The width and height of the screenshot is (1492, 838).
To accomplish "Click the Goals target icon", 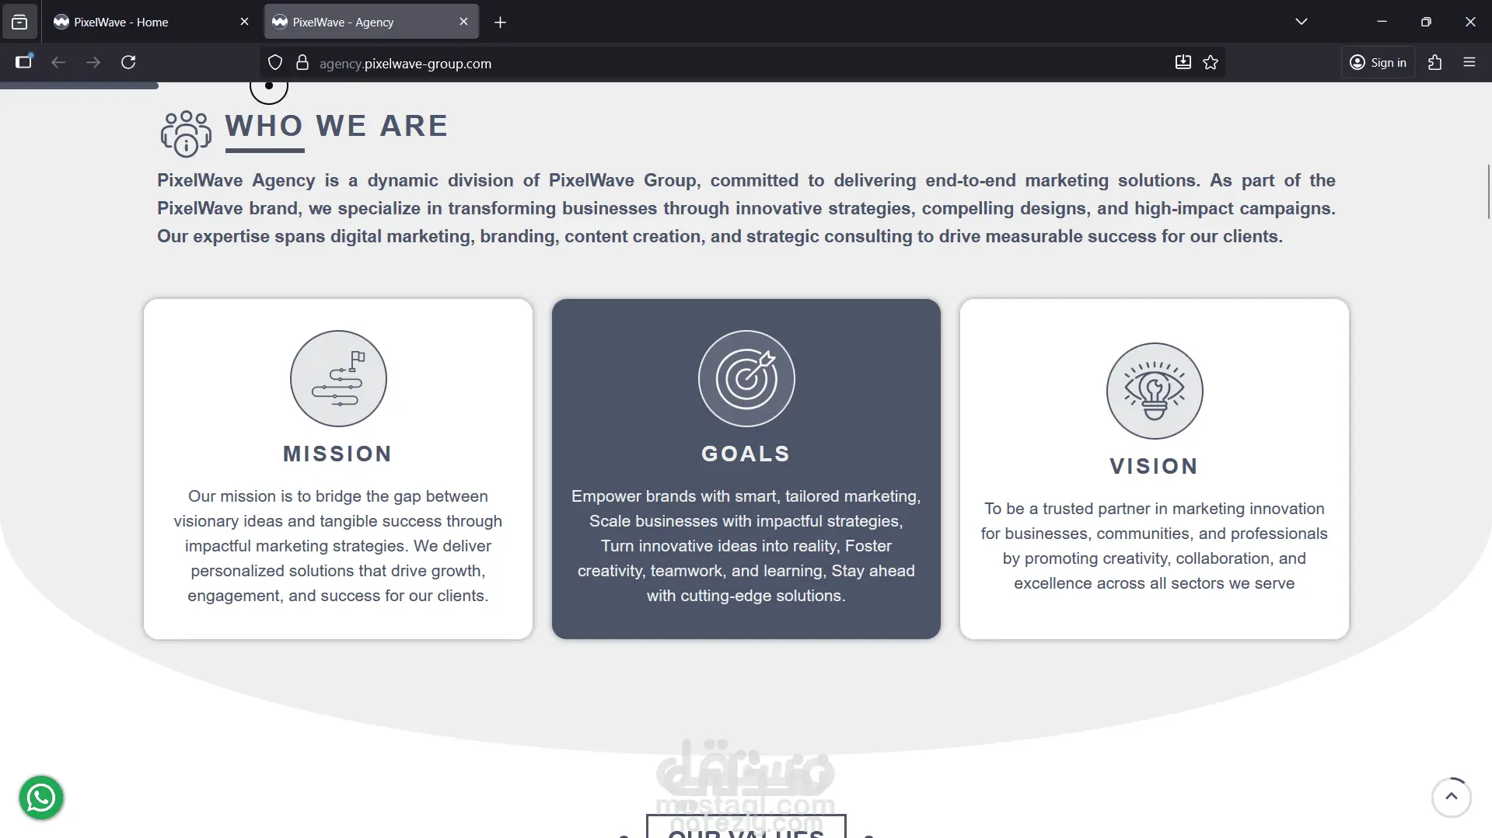I will (x=746, y=378).
